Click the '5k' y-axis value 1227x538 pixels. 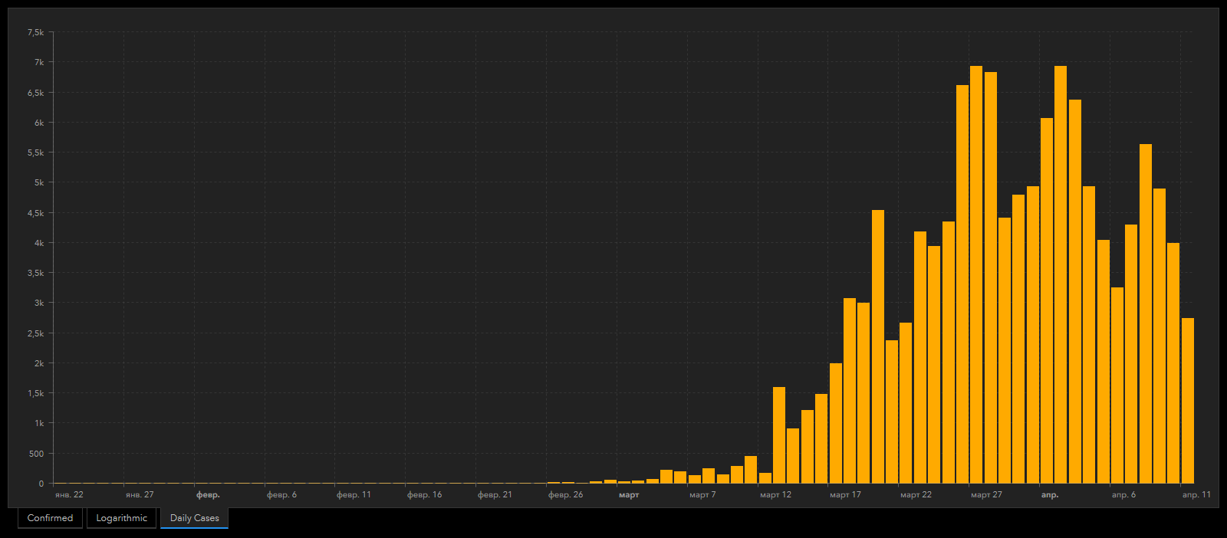pyautogui.click(x=39, y=182)
